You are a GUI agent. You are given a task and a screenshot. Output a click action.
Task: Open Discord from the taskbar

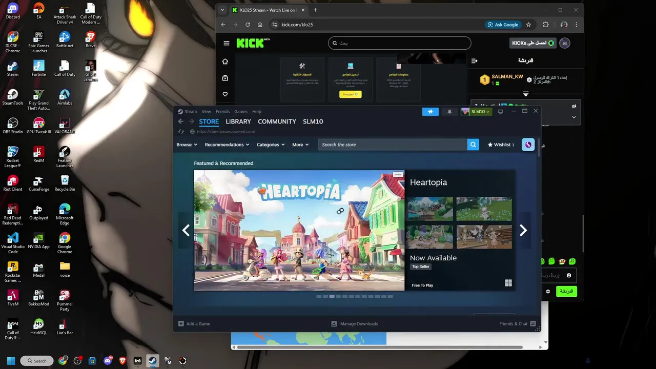coord(108,361)
